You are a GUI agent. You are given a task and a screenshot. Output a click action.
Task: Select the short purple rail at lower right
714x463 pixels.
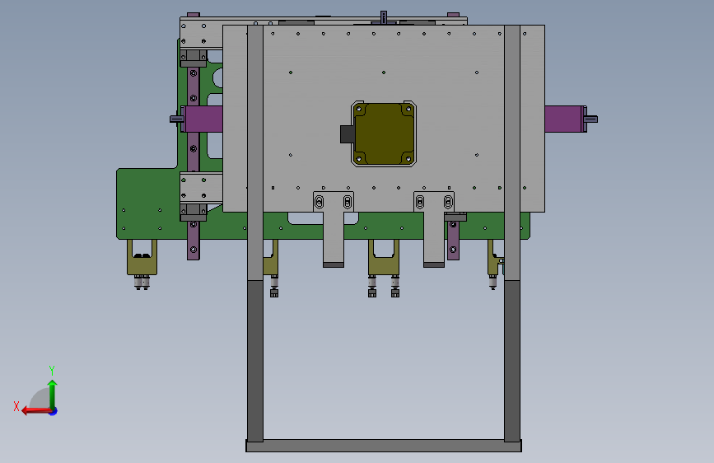click(x=453, y=241)
